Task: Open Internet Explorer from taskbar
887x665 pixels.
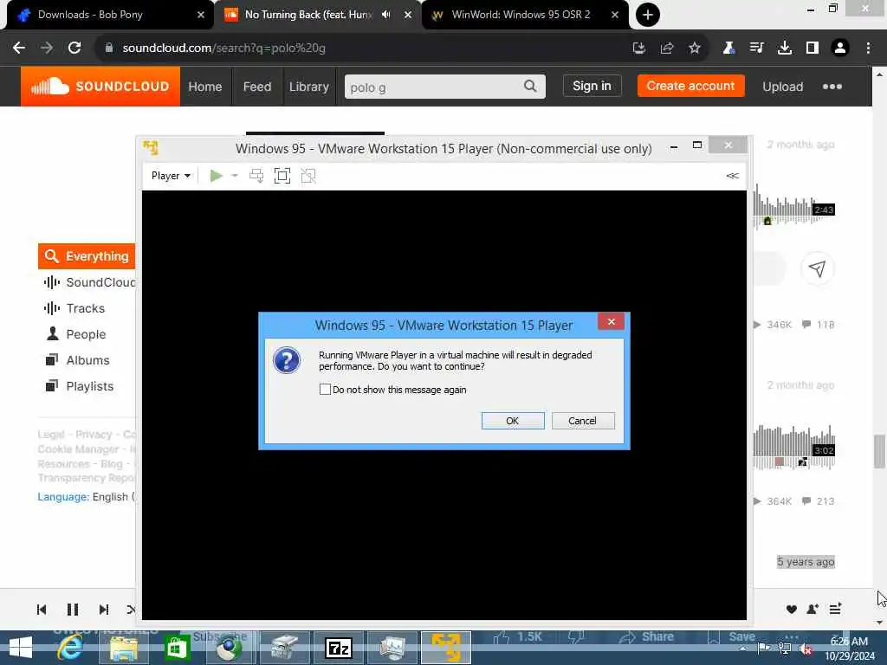Action: coord(71,648)
